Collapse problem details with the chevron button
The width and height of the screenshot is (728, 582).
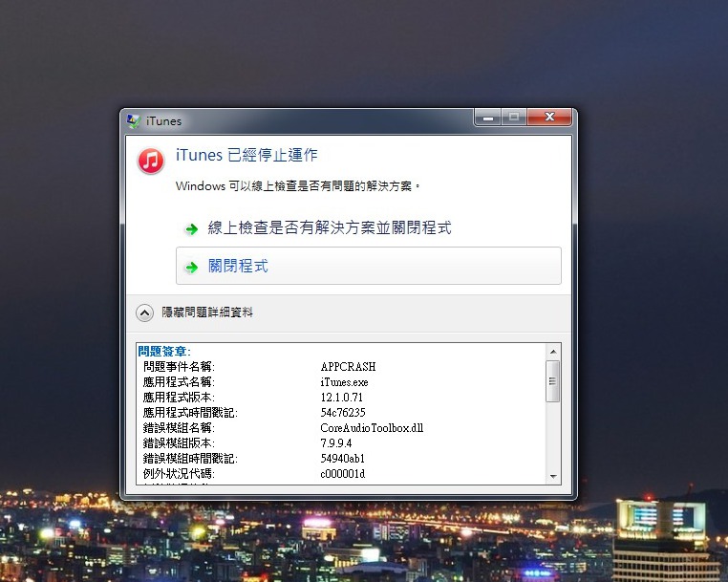tap(144, 313)
